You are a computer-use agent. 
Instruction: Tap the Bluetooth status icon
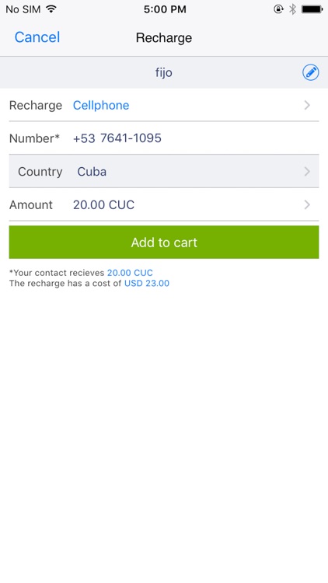[293, 9]
